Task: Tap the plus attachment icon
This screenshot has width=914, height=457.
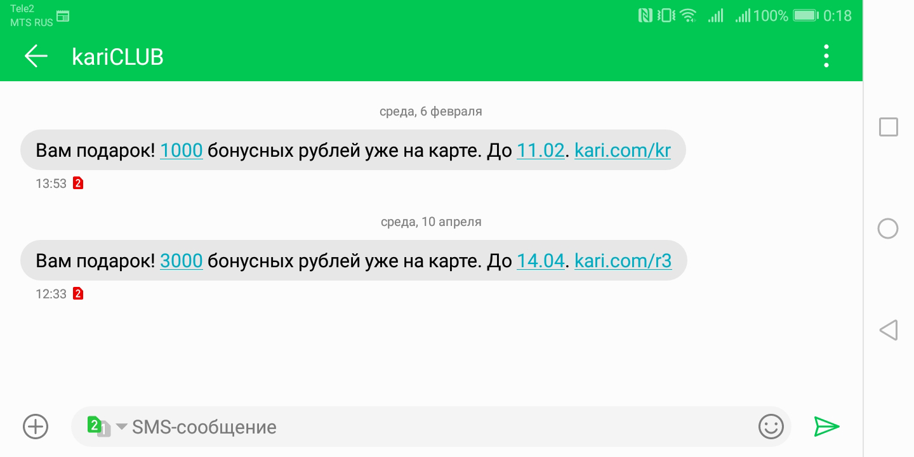Action: coord(36,427)
